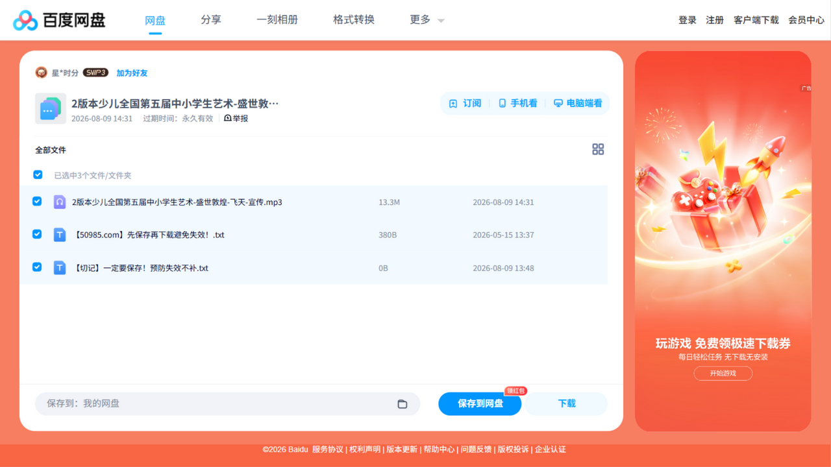Click the 50985.com txt file icon

point(60,235)
